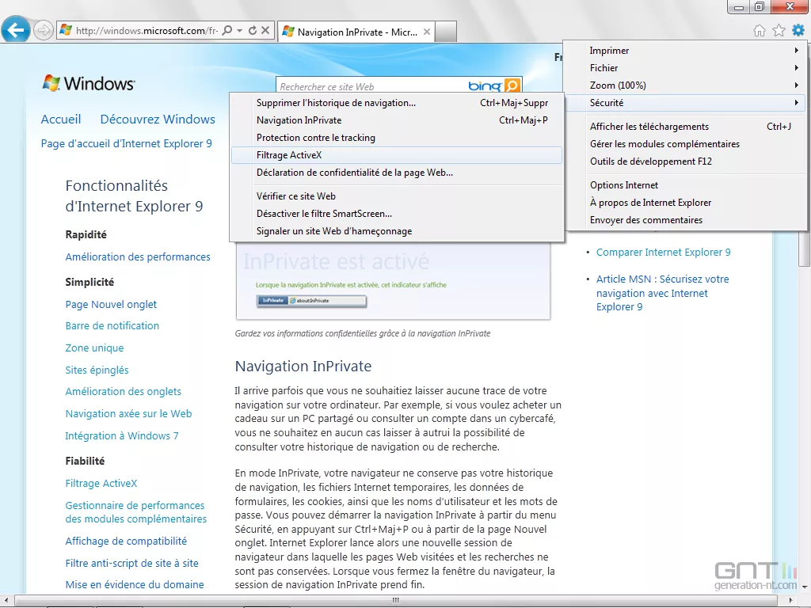Click the InPrivate est activé thumbnail image
Image resolution: width=811 pixels, height=608 pixels.
click(393, 281)
